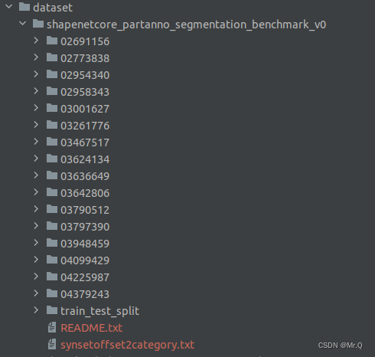Click the shapenetcore_partanno folder icon
The height and width of the screenshot is (357, 375).
(x=38, y=24)
